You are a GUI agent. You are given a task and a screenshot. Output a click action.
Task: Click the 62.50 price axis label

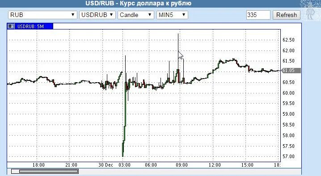(x=288, y=40)
